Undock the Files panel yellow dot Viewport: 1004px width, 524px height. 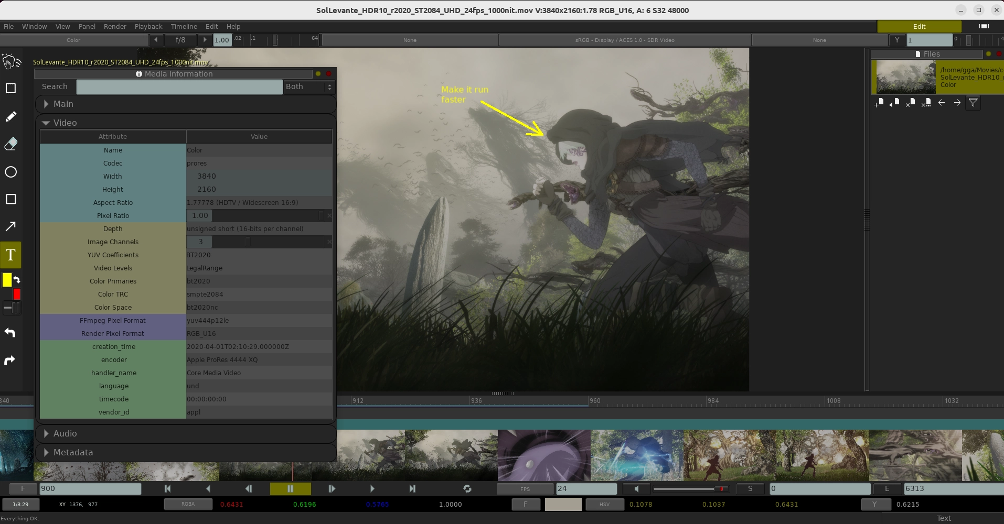[x=988, y=54]
